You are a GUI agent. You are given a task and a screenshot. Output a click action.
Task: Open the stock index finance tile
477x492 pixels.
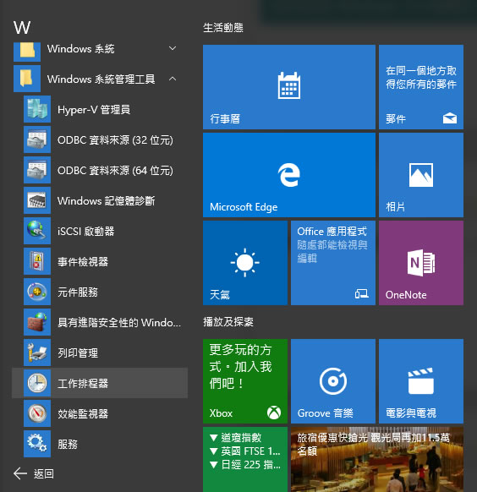pyautogui.click(x=245, y=459)
